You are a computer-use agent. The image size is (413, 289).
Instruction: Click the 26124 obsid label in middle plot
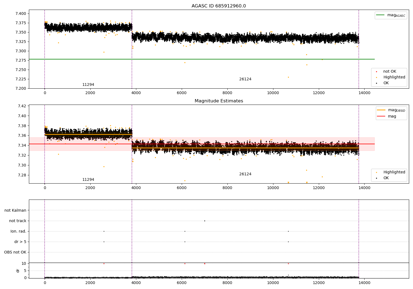245,174
